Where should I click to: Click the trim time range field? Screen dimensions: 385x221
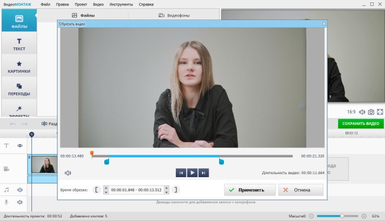(x=136, y=190)
